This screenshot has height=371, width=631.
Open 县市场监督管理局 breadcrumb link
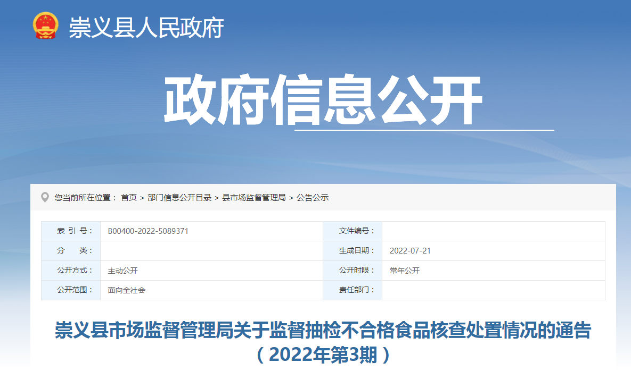click(254, 198)
